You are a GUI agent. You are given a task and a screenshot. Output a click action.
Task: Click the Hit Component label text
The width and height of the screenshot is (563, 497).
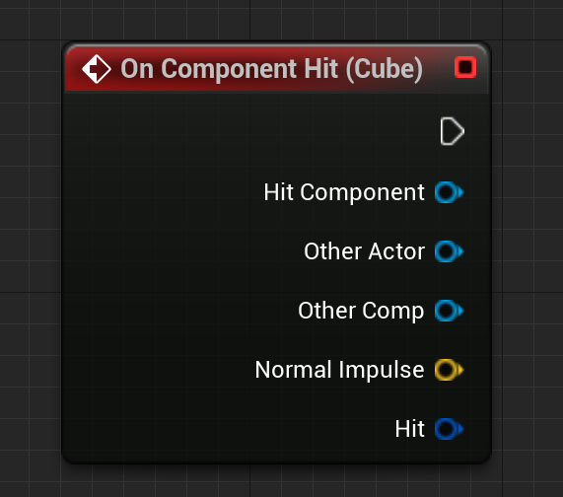pos(344,193)
